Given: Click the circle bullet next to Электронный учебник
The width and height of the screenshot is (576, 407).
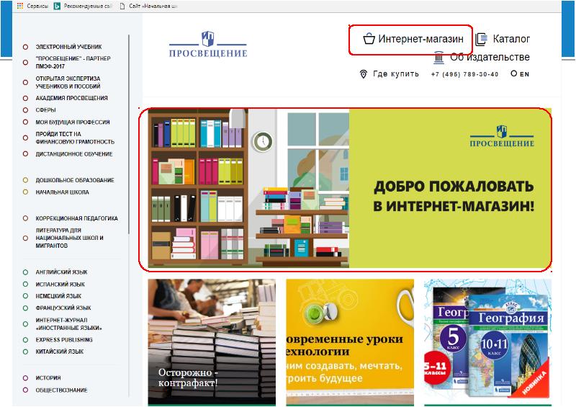Looking at the screenshot, I should coord(25,47).
